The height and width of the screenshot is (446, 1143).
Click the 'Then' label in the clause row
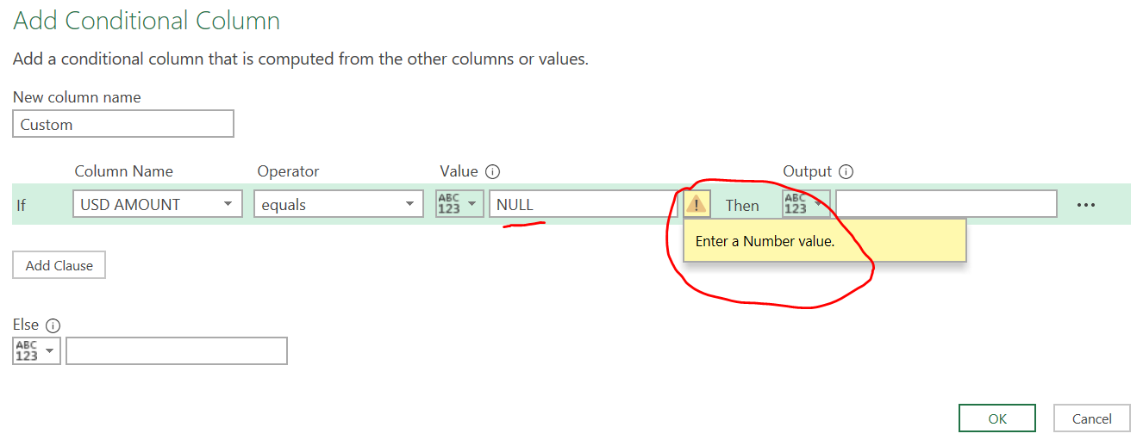pos(741,205)
